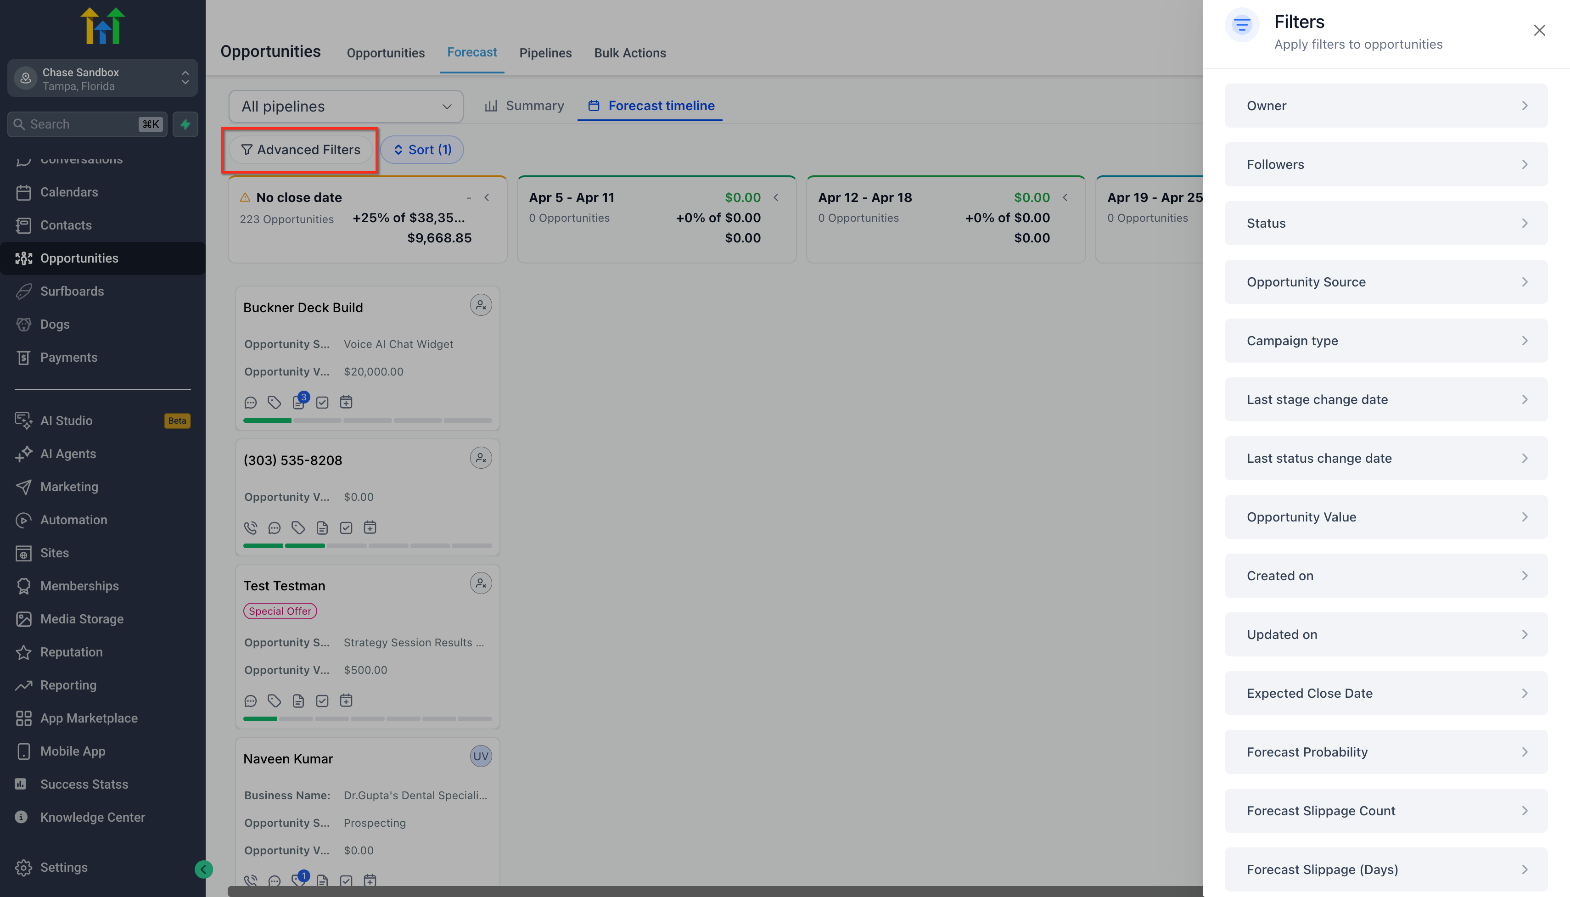Click the green lightning quick-actions icon
1570x897 pixels.
(185, 124)
